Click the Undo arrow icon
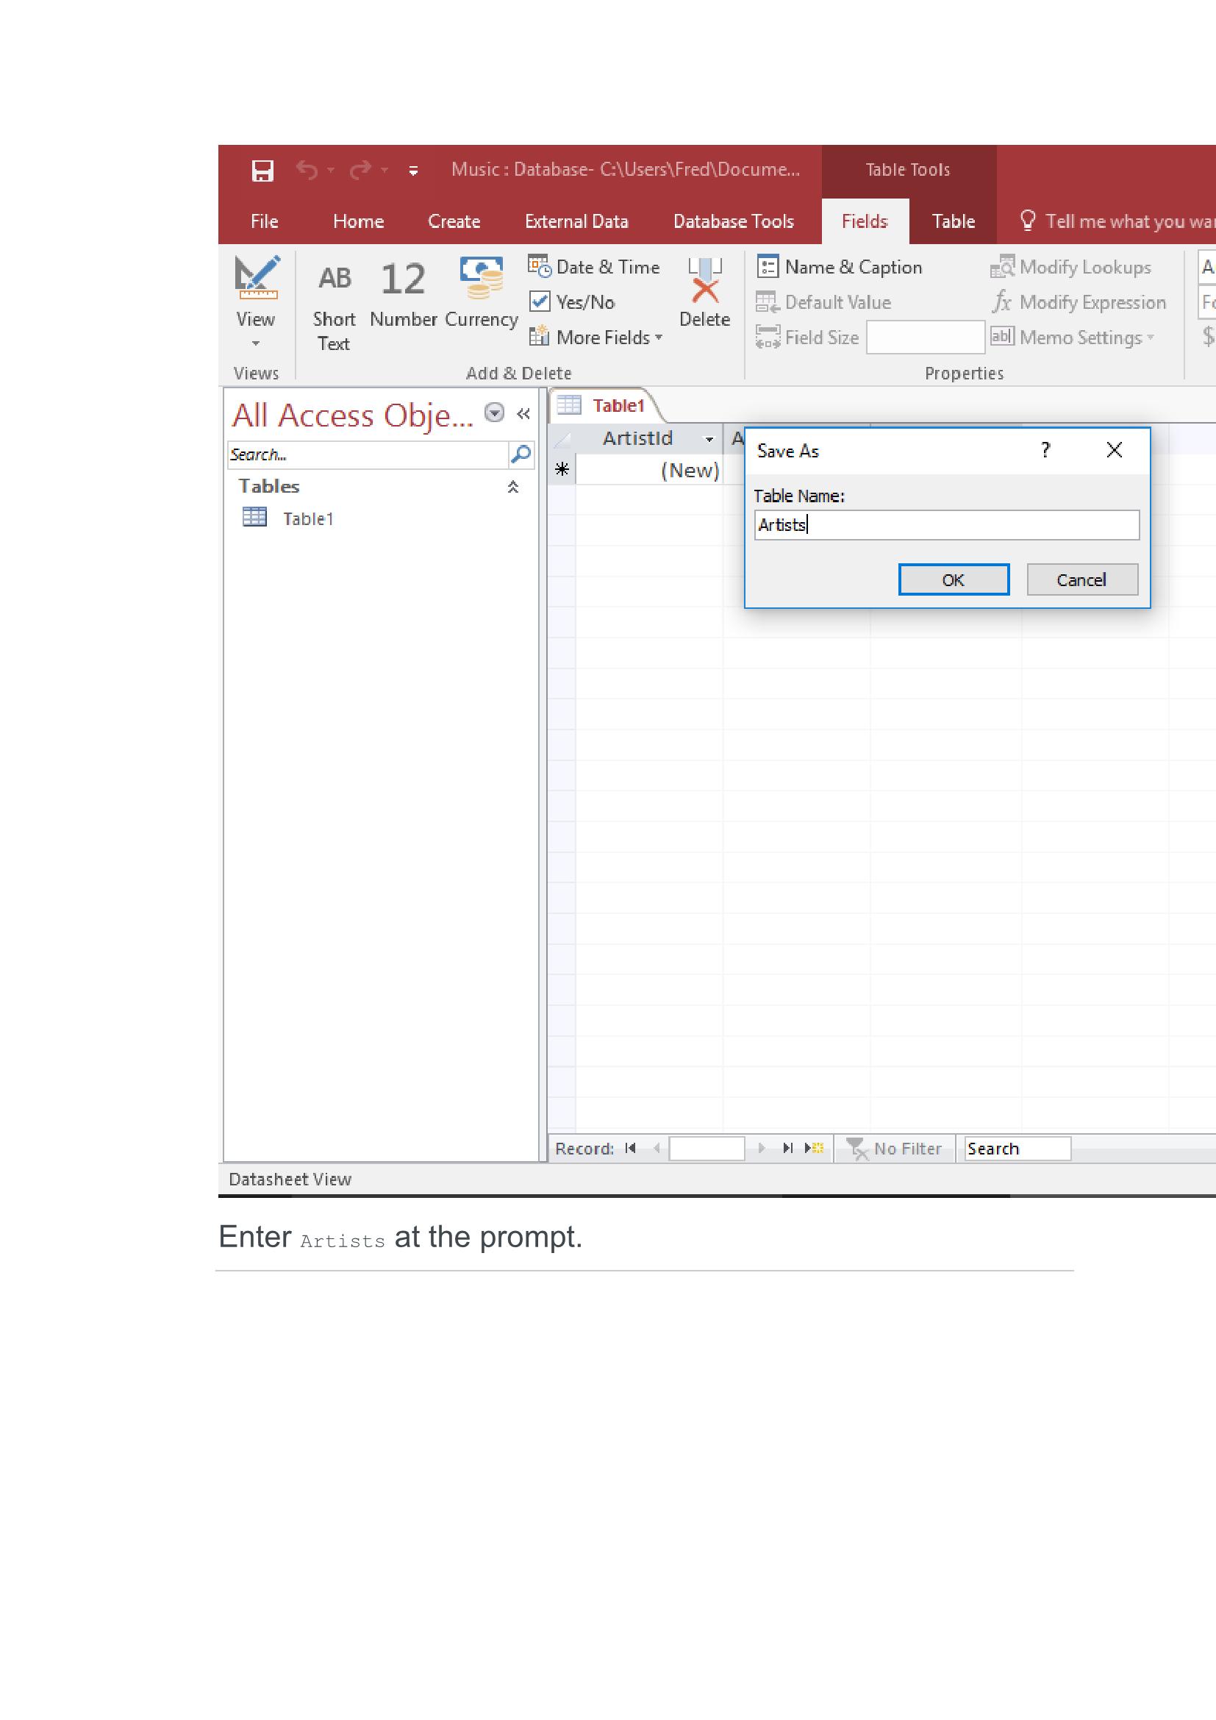Screen dimensions: 1216x1720 pyautogui.click(x=307, y=171)
